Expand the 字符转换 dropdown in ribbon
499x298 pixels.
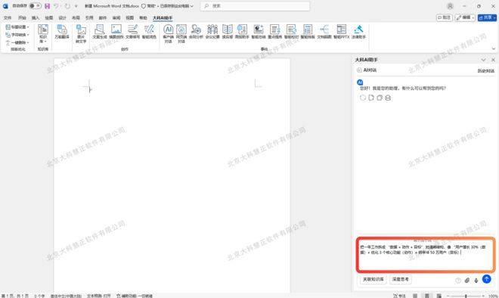tap(17, 35)
